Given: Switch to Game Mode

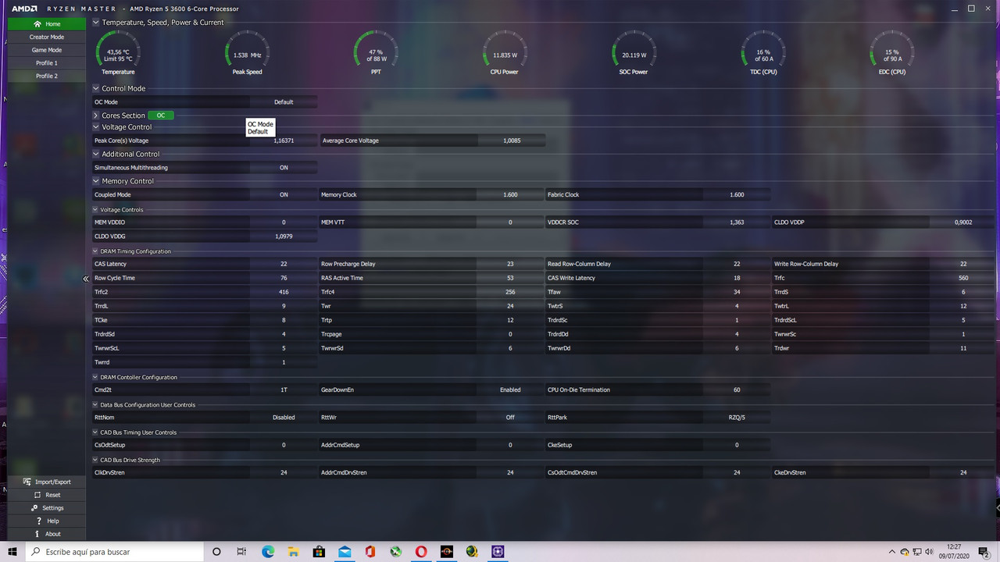Looking at the screenshot, I should (x=47, y=50).
